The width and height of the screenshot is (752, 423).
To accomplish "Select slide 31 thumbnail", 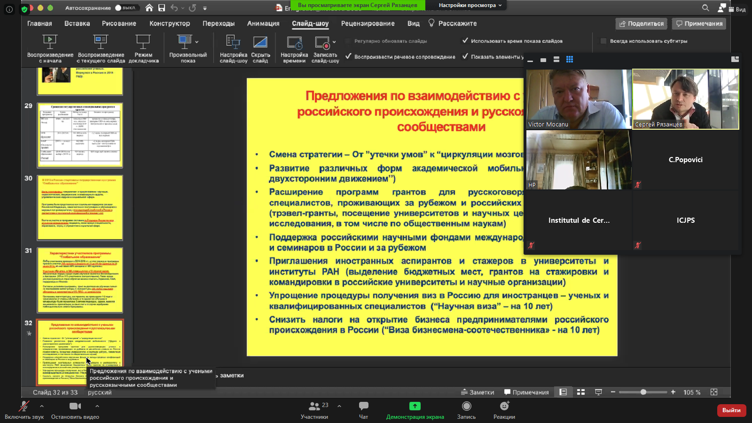I will tap(80, 280).
